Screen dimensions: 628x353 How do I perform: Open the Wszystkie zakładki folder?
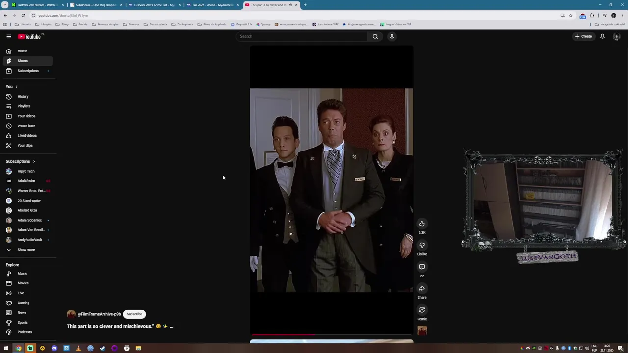click(x=610, y=25)
